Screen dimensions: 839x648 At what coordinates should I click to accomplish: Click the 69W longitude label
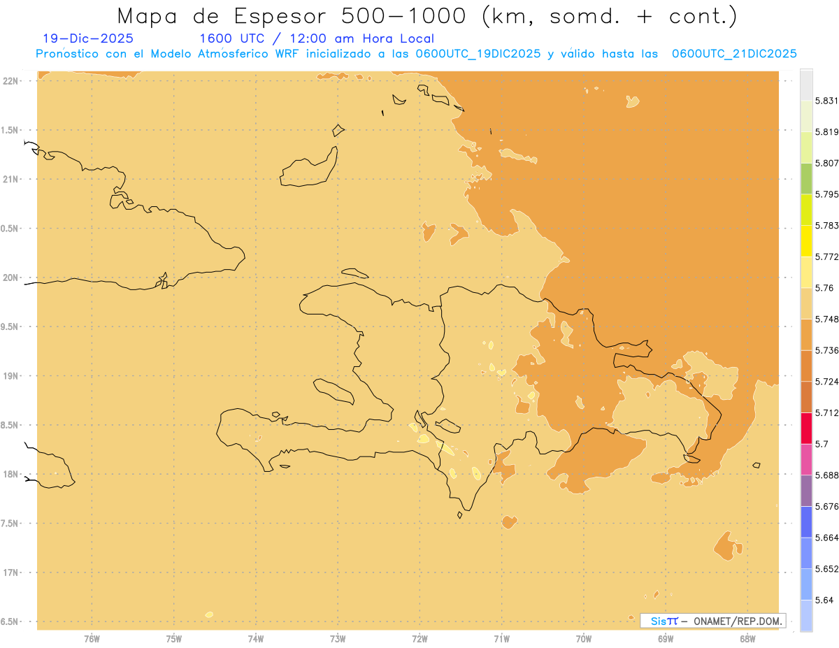(666, 638)
